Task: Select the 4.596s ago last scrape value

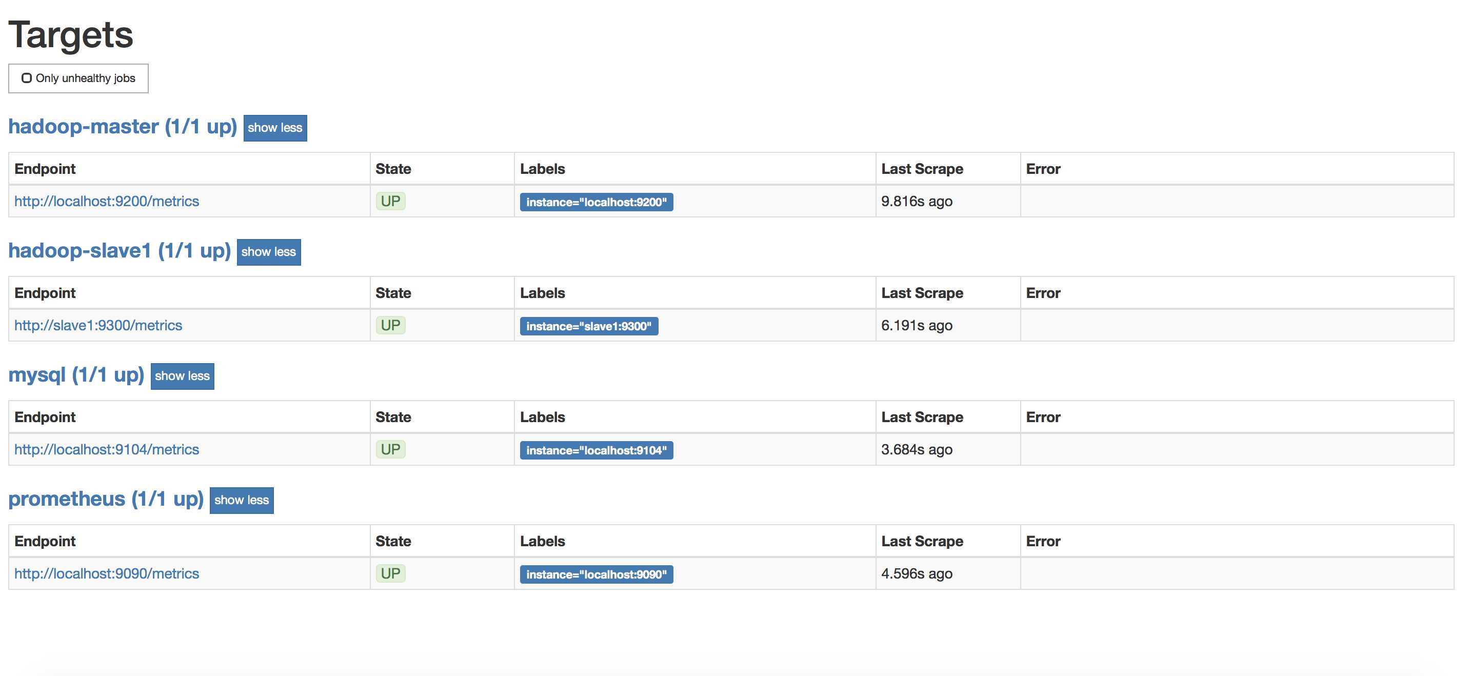Action: coord(917,574)
